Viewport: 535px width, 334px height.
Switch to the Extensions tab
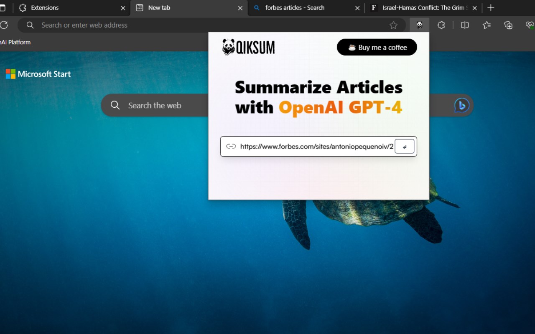pos(71,8)
